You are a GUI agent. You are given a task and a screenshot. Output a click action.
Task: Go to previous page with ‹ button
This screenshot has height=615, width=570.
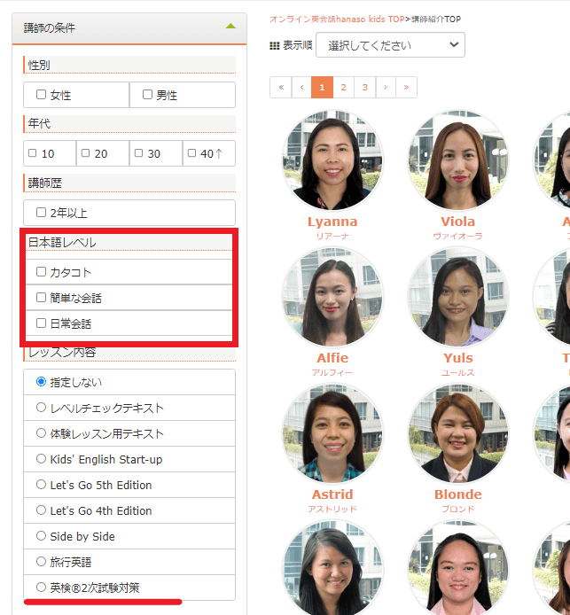(301, 87)
